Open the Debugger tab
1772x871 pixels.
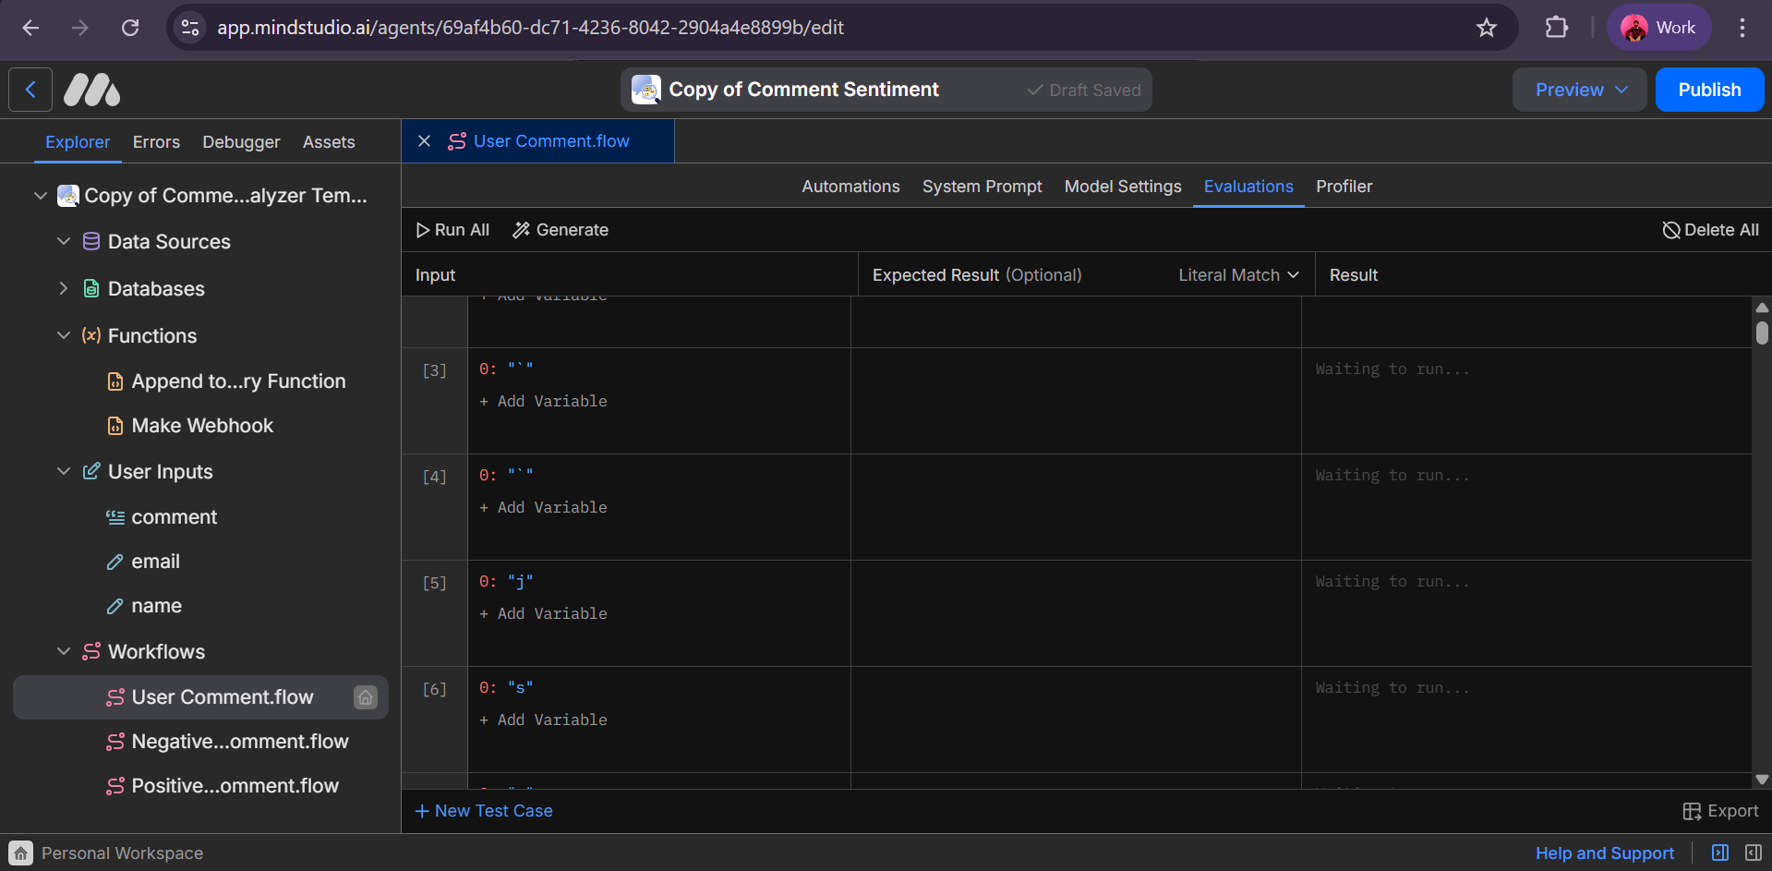(x=241, y=142)
